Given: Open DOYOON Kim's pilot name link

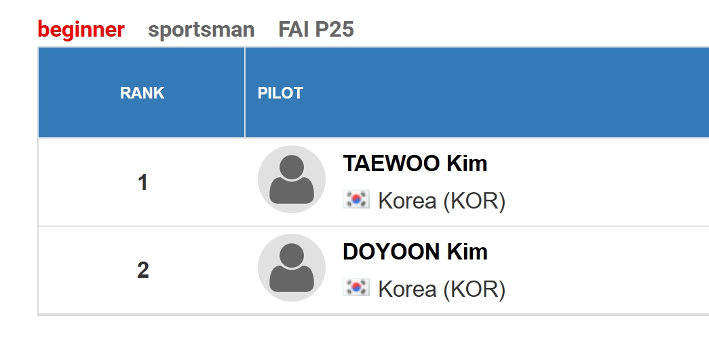Looking at the screenshot, I should pos(415,252).
